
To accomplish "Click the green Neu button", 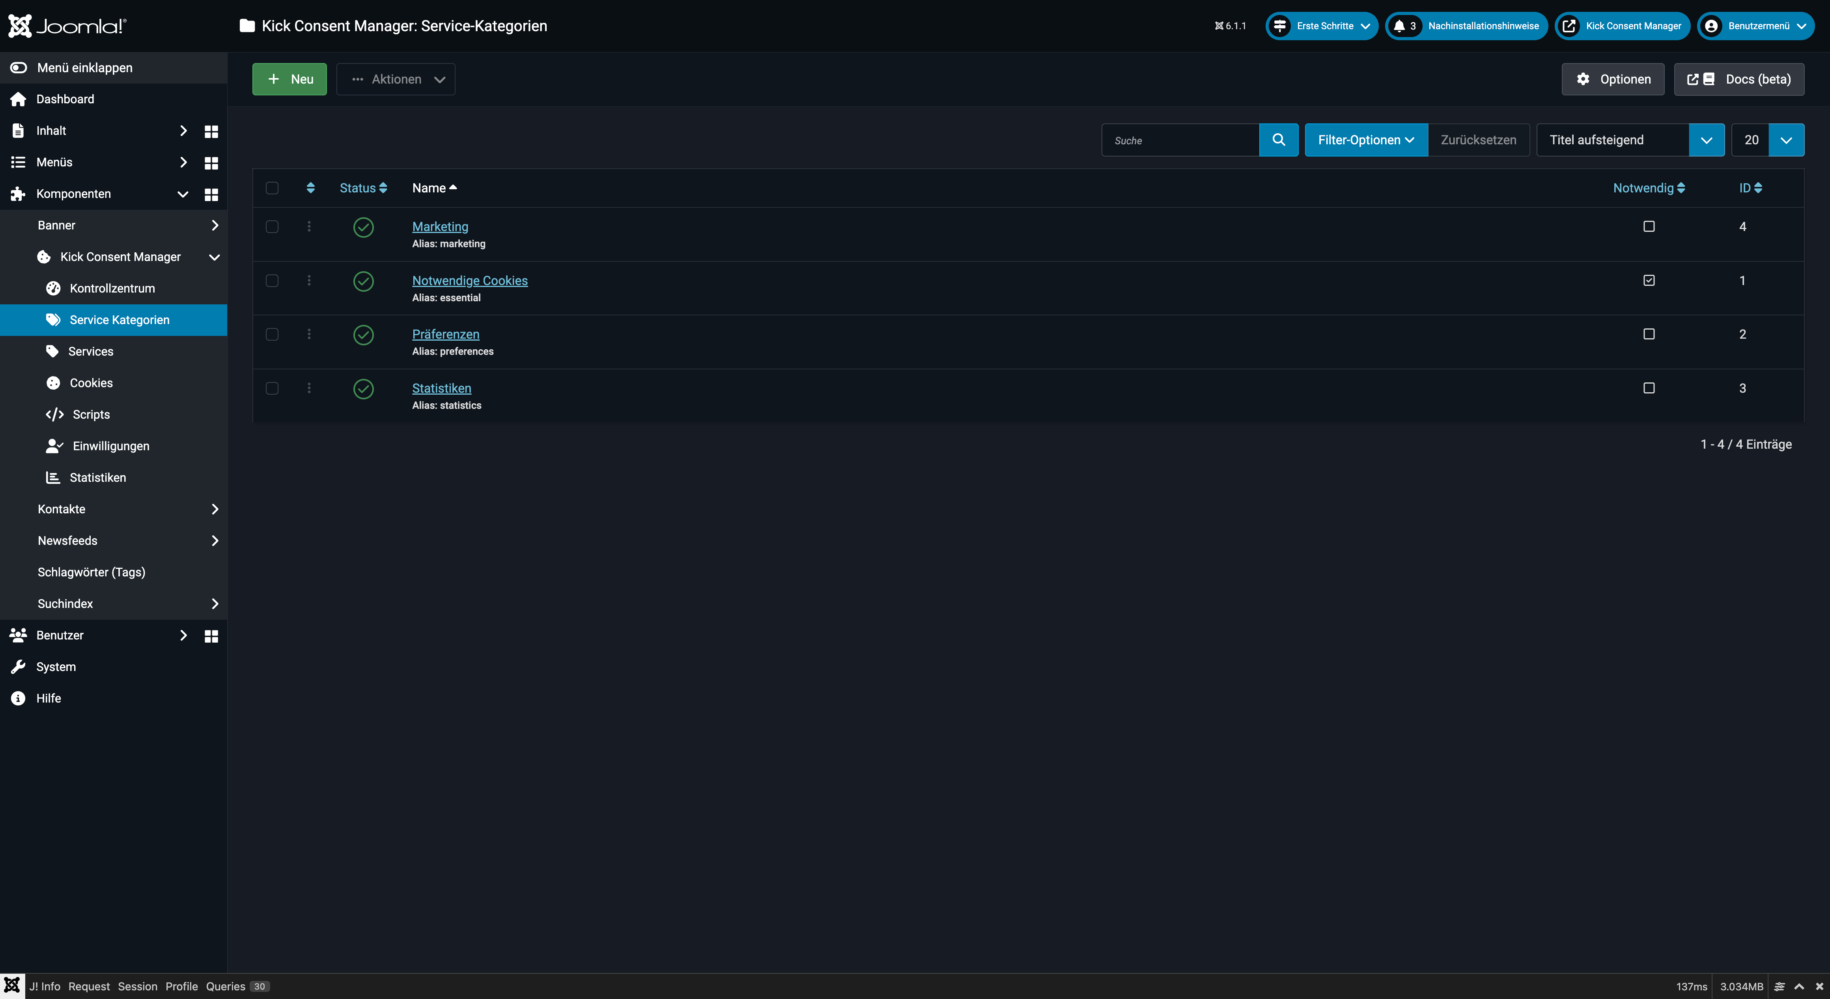I will (289, 80).
